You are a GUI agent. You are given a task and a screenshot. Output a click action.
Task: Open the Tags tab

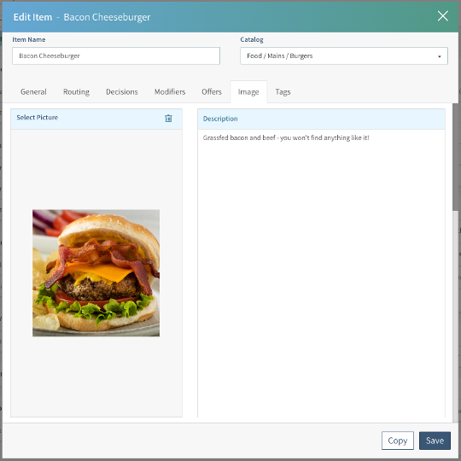(283, 92)
